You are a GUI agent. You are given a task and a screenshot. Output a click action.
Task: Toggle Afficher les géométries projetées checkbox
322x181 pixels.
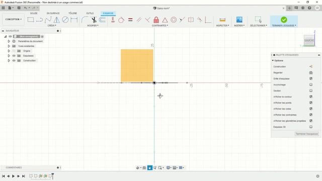(311, 121)
